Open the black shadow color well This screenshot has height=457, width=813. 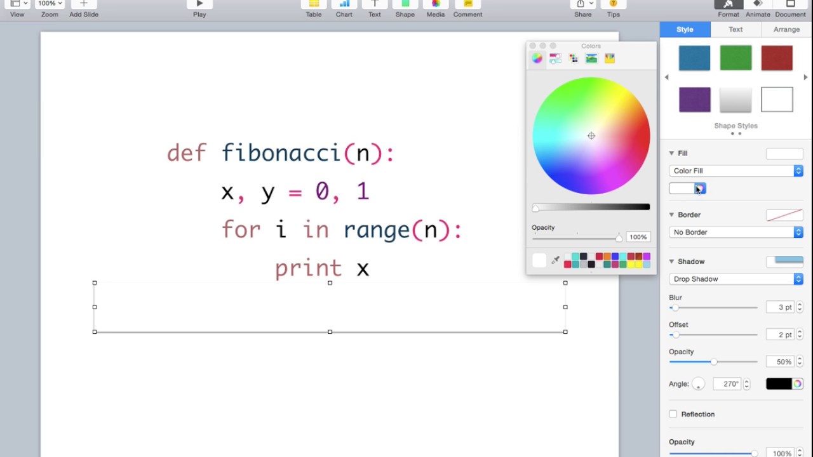pyautogui.click(x=779, y=384)
